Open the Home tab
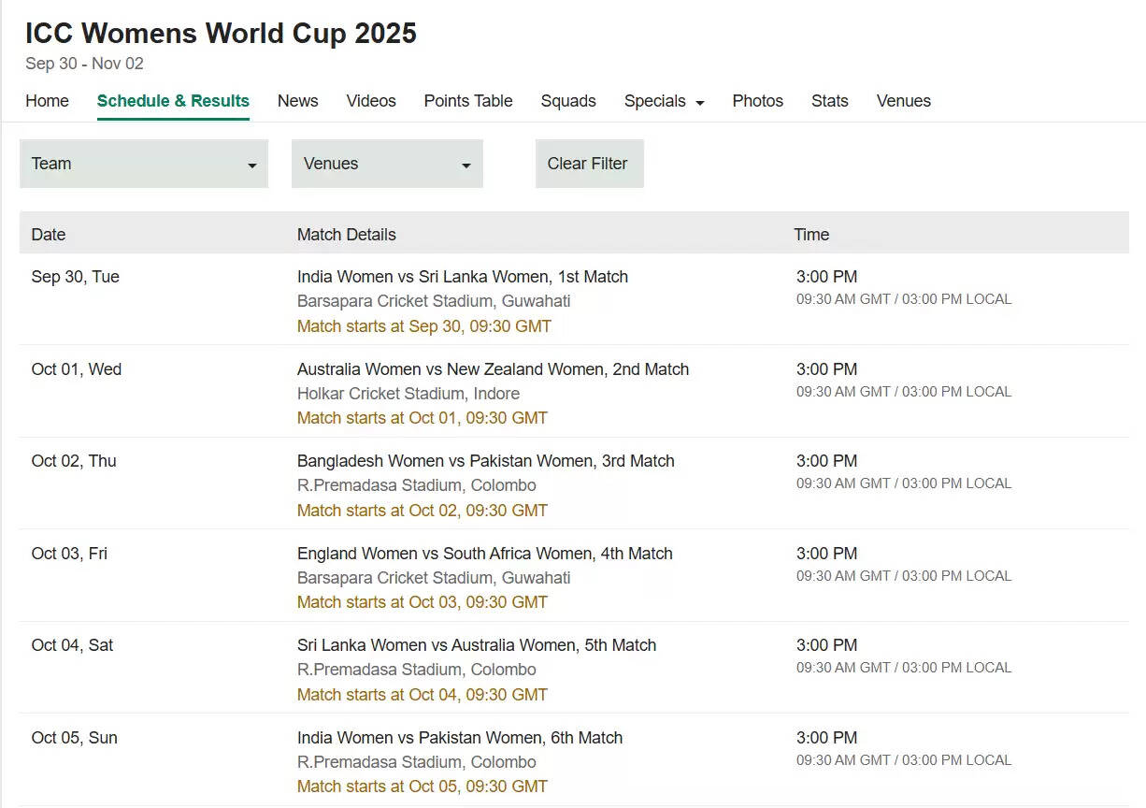The height and width of the screenshot is (808, 1146). pos(47,101)
